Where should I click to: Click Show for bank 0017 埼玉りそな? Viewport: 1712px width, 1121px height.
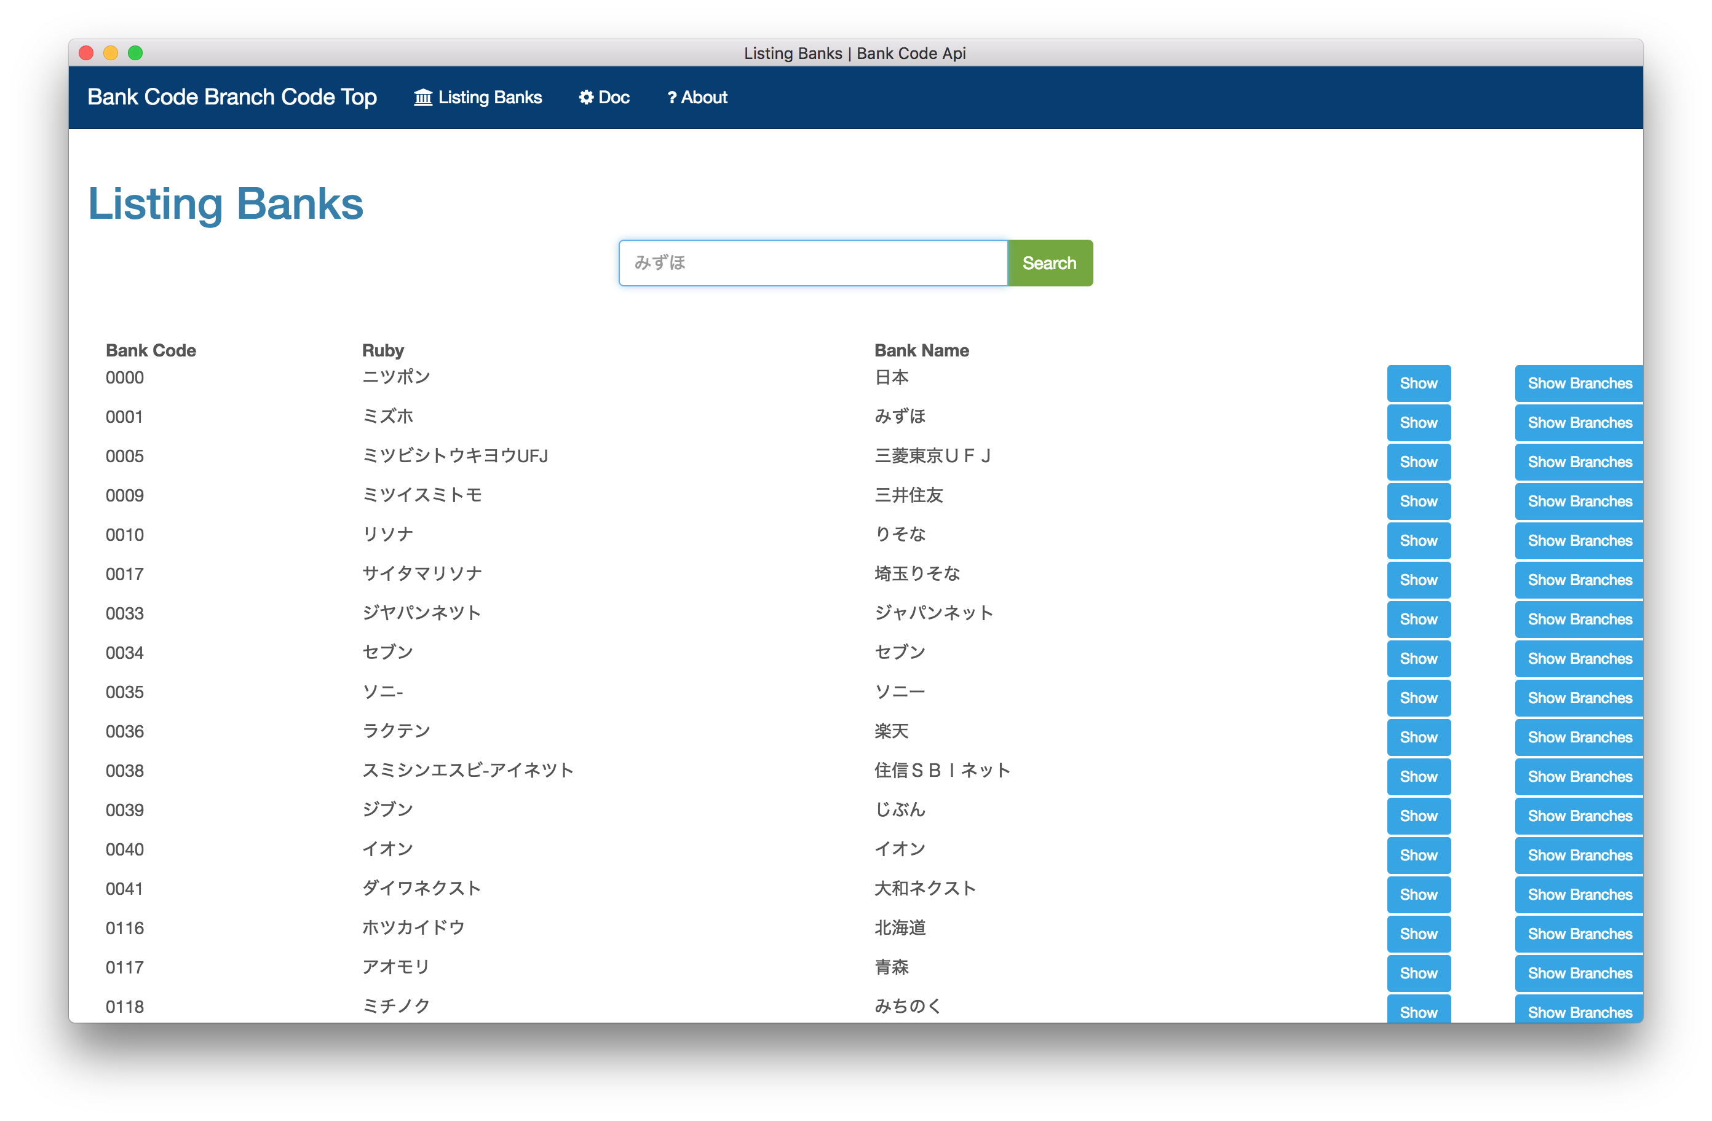click(x=1419, y=580)
